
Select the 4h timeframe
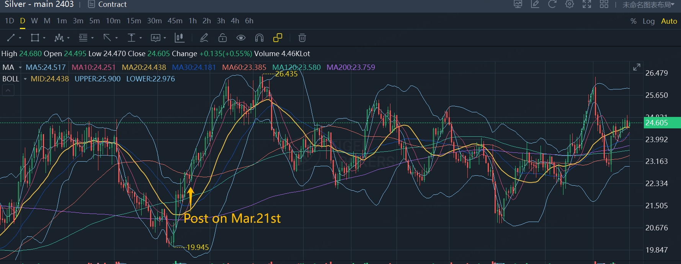click(x=235, y=21)
